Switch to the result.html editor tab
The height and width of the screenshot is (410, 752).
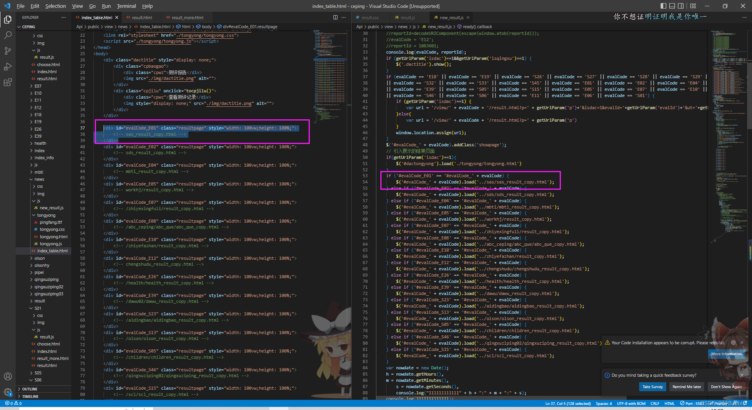[142, 18]
